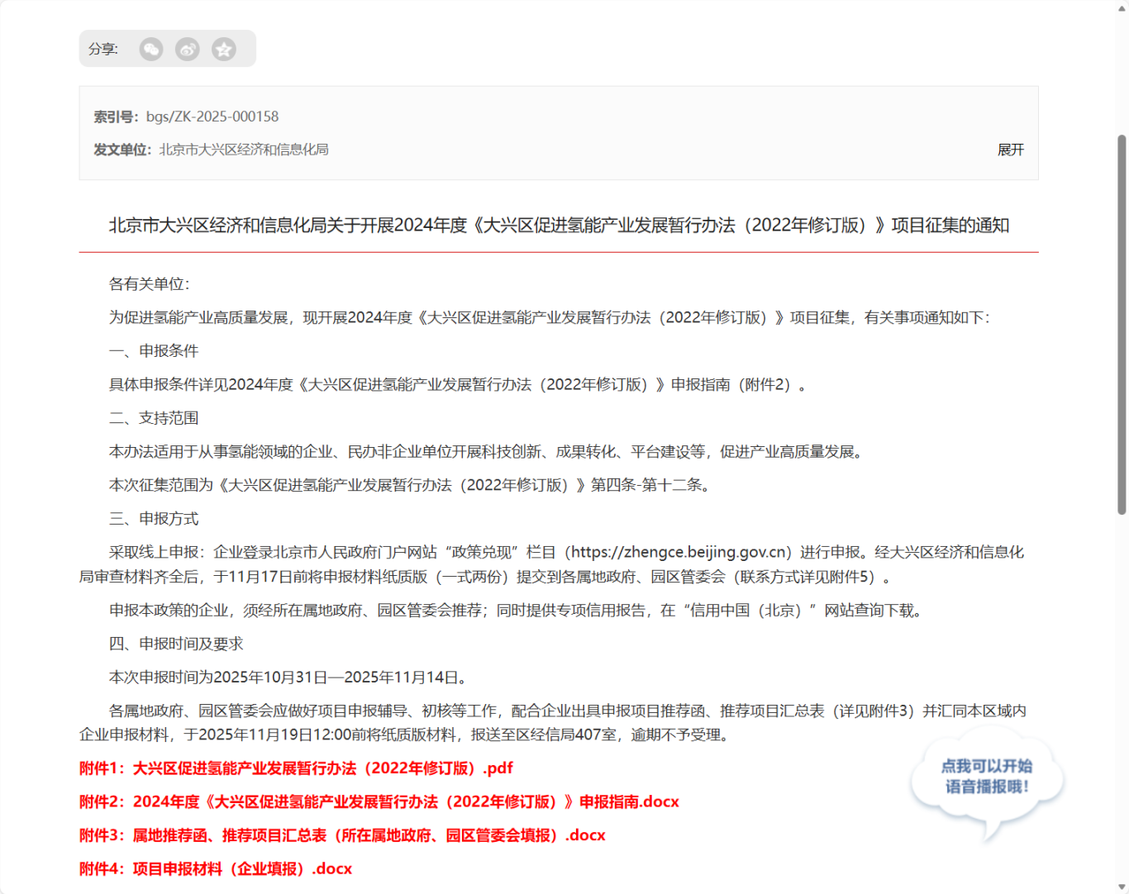Open 附件3 recommendation summary table docx
Screen dimensions: 1129x894
[x=341, y=835]
